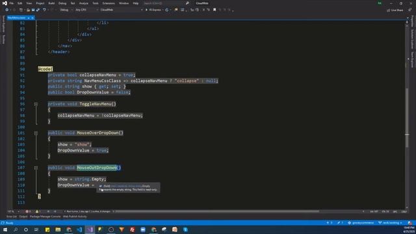Image resolution: width=416 pixels, height=234 pixels.
Task: Open the Edit menu
Action: pos(20,3)
